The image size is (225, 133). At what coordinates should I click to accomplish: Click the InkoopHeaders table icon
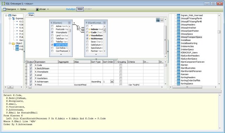click(x=178, y=24)
